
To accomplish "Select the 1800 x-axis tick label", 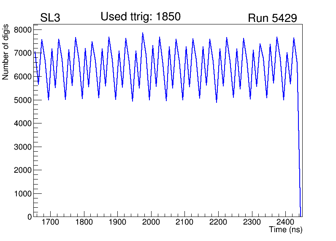I will click(84, 222).
